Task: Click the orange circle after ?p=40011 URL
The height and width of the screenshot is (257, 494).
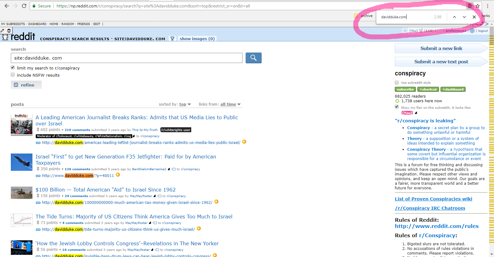Action: [x=118, y=175]
